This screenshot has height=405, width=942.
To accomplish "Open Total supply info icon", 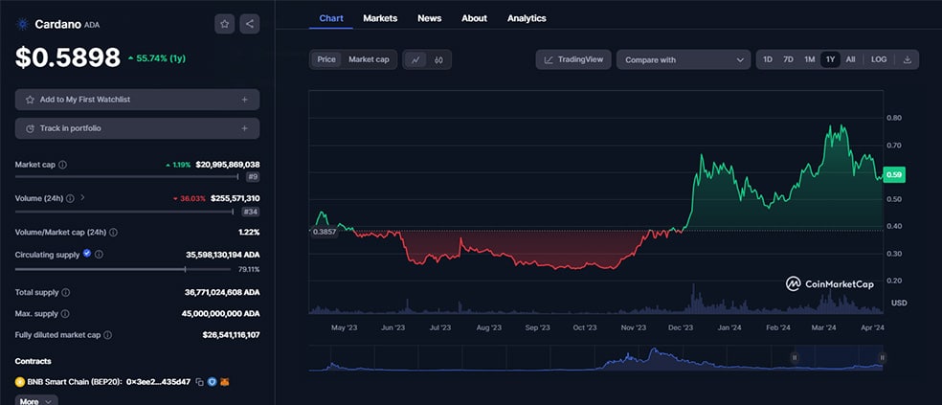I will [65, 293].
